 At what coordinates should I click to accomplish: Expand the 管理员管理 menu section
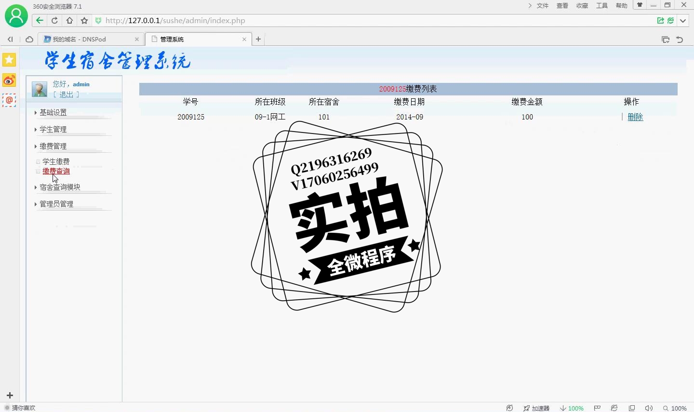point(56,204)
